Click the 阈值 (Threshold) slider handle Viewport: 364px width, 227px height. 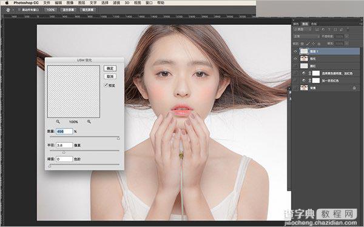pos(50,166)
